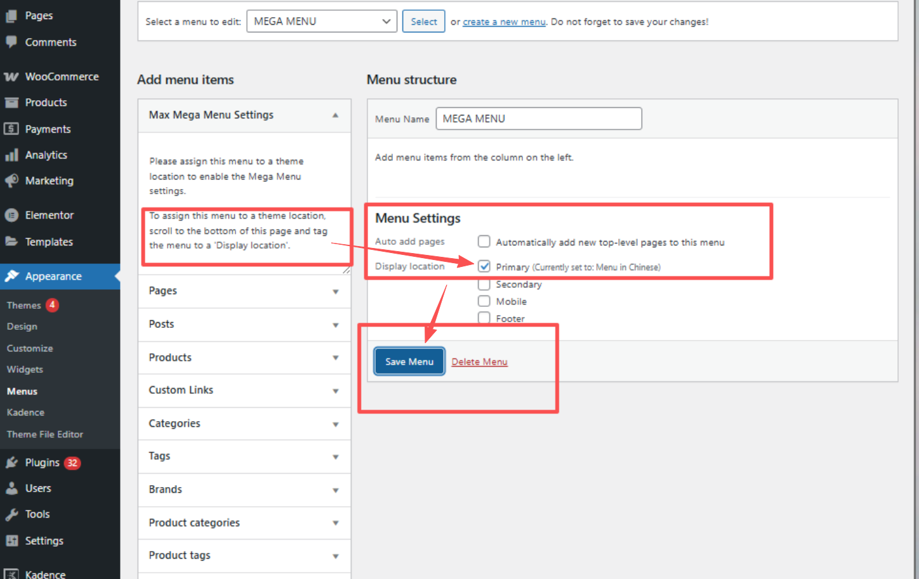This screenshot has width=919, height=579.
Task: Go to Theme File Editor submenu
Action: point(44,434)
